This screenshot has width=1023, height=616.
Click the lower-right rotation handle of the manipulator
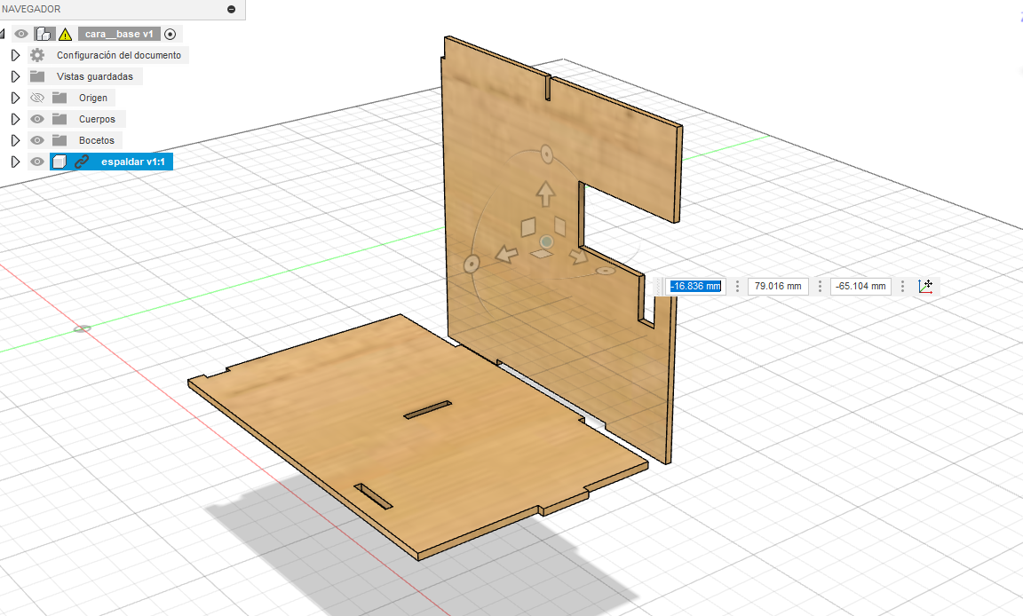[606, 271]
